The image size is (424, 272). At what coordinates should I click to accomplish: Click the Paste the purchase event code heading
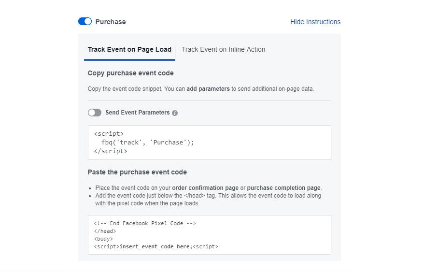click(x=137, y=172)
